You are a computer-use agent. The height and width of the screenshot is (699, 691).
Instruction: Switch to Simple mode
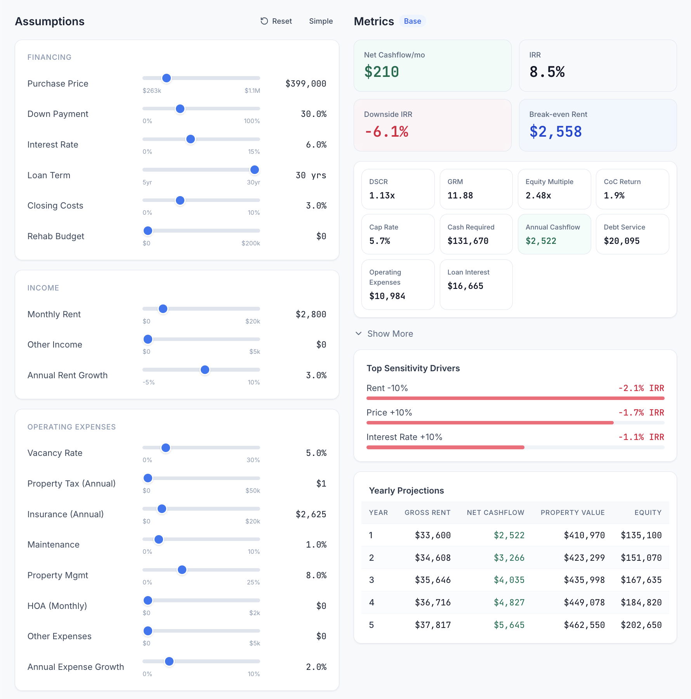click(321, 21)
